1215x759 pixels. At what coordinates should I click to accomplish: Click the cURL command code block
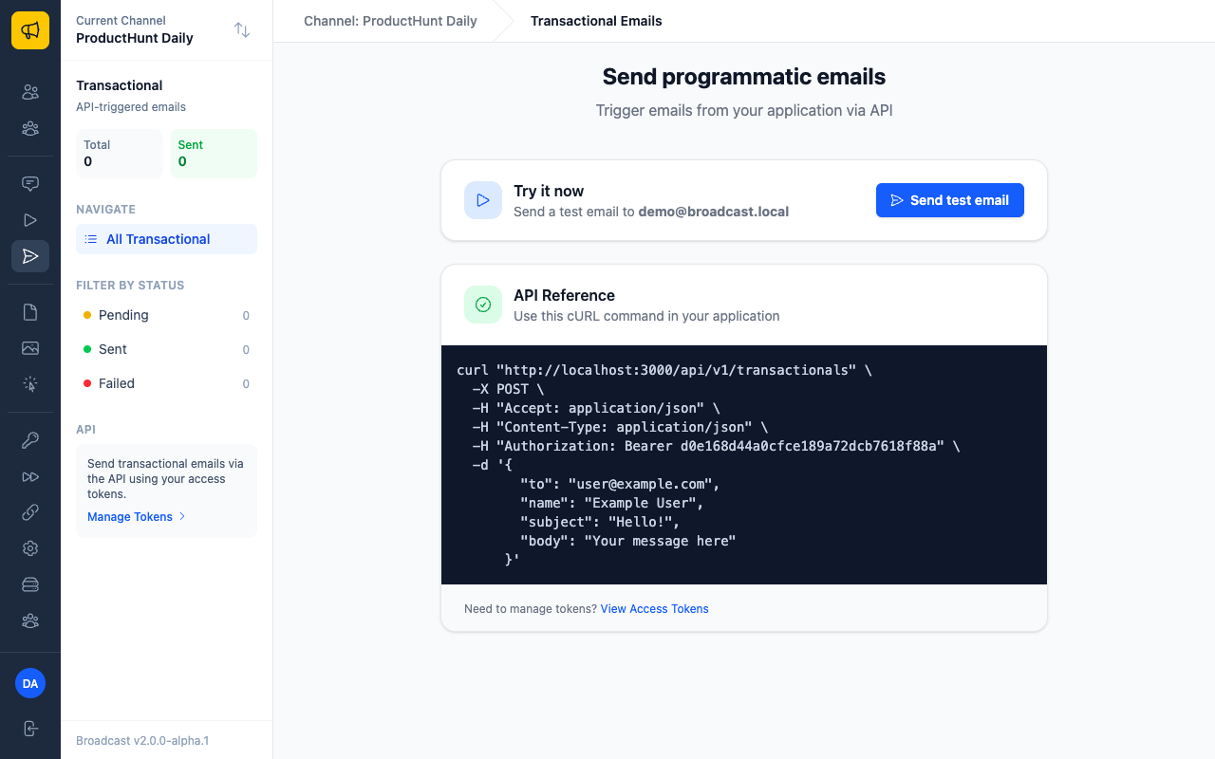click(x=744, y=465)
